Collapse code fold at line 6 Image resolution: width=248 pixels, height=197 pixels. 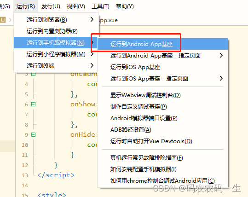(x=34, y=104)
